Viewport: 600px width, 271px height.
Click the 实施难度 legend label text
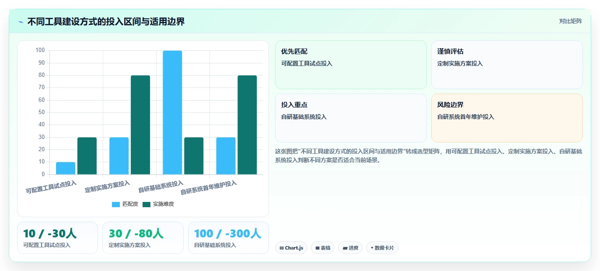tap(164, 204)
